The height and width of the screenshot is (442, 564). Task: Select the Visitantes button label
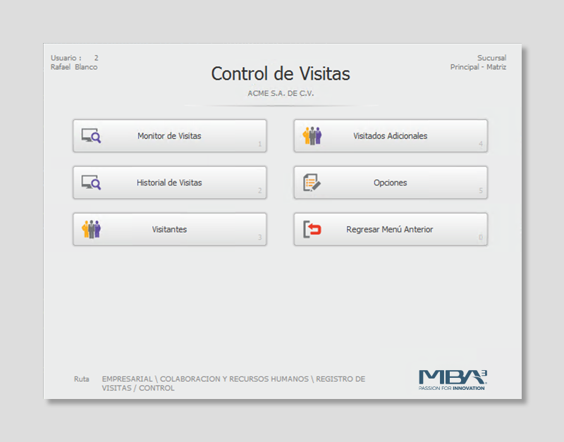click(169, 229)
